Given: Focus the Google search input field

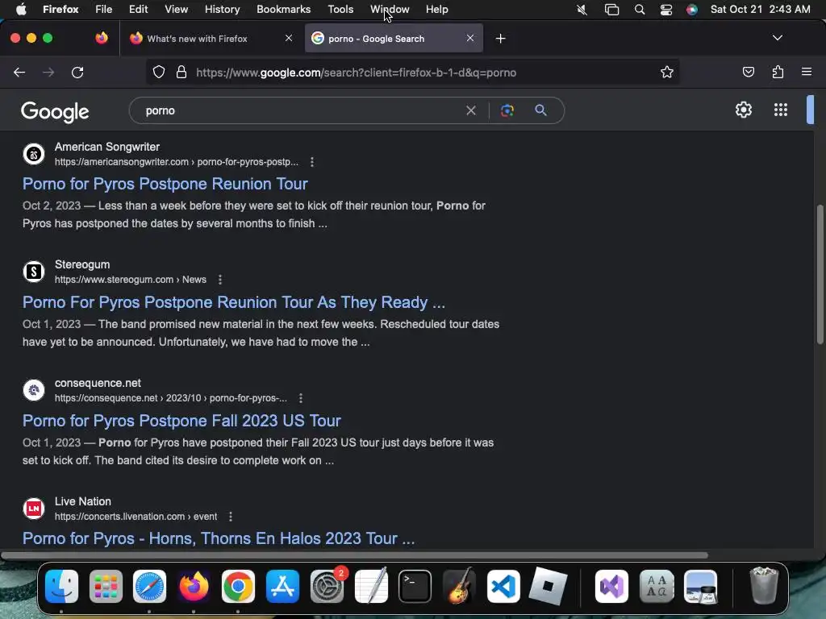Looking at the screenshot, I should tap(300, 110).
